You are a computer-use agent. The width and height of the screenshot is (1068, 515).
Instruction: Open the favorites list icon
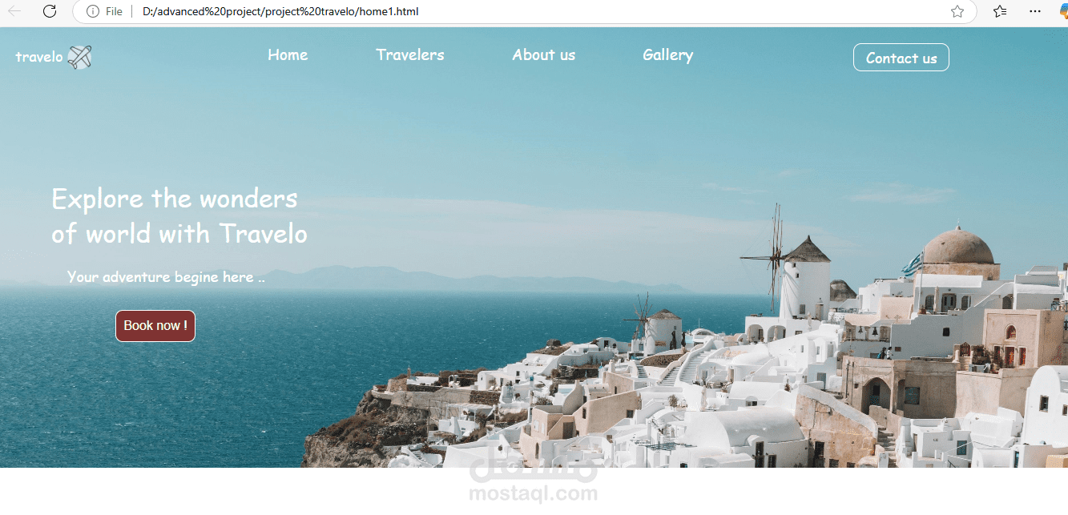tap(1000, 11)
